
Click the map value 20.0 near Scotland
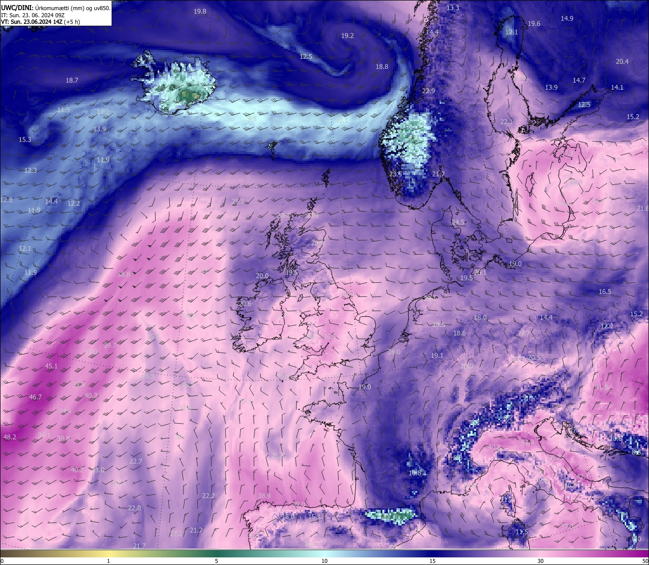262,276
